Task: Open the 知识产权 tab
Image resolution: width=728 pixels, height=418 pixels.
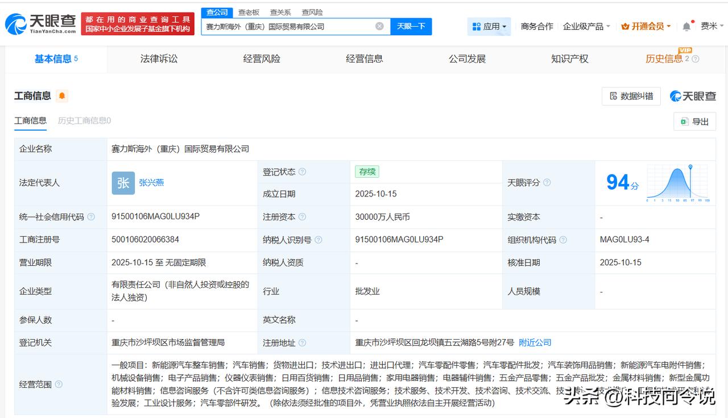Action: click(x=569, y=58)
